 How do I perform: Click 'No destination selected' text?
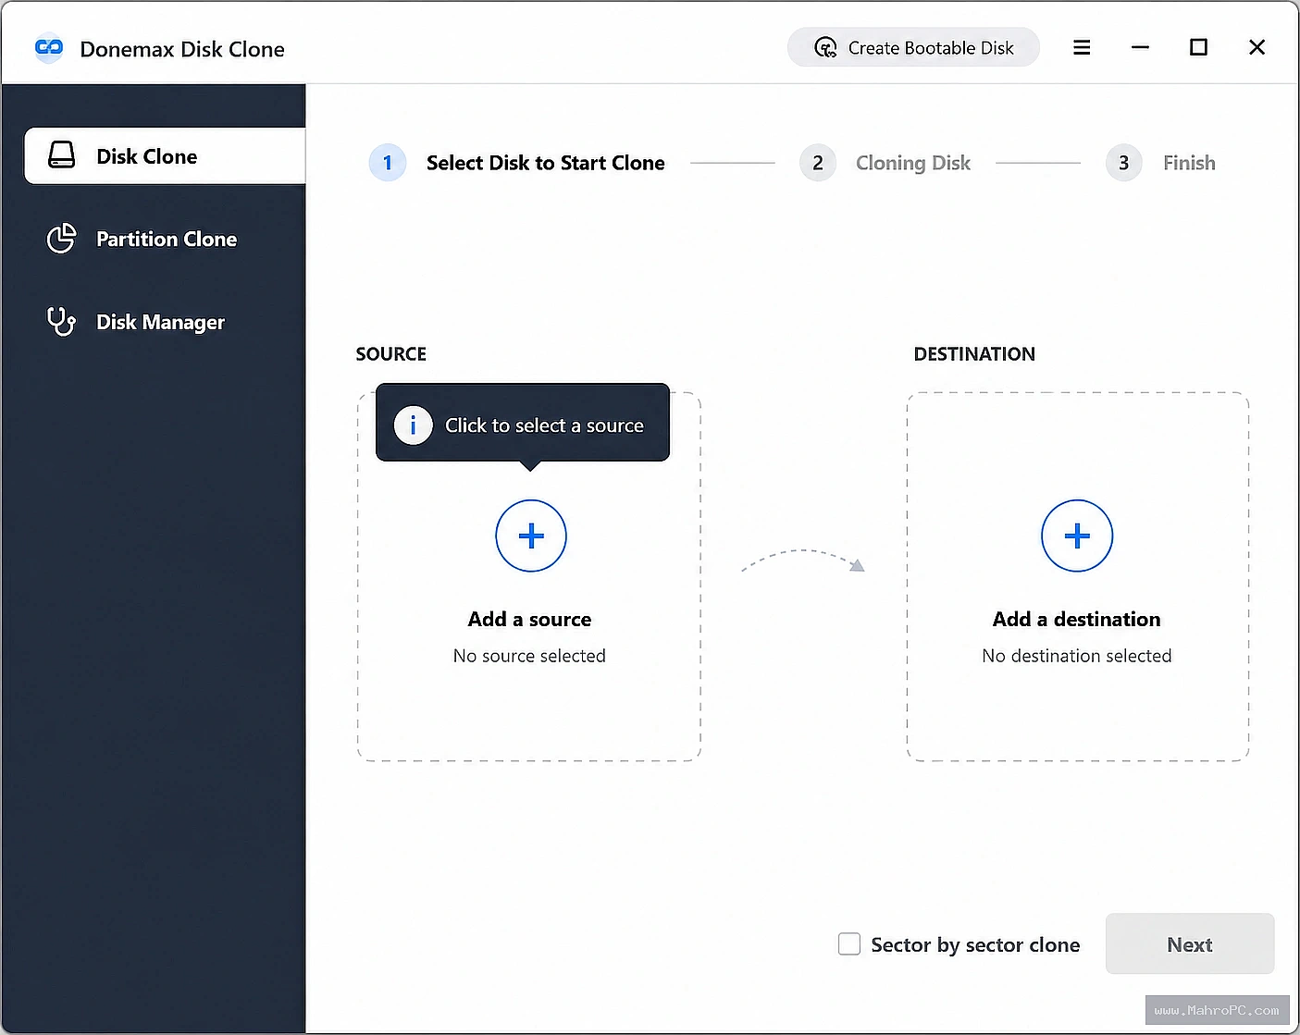[1076, 656]
